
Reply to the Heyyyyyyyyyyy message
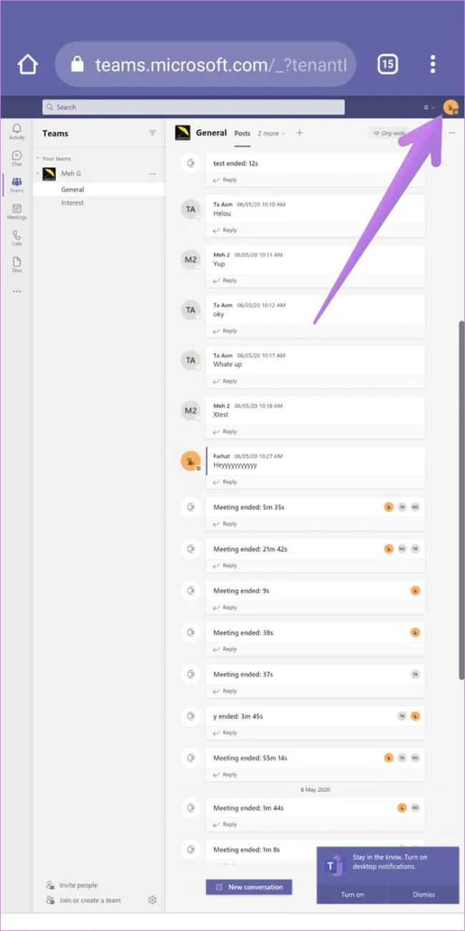click(x=225, y=482)
